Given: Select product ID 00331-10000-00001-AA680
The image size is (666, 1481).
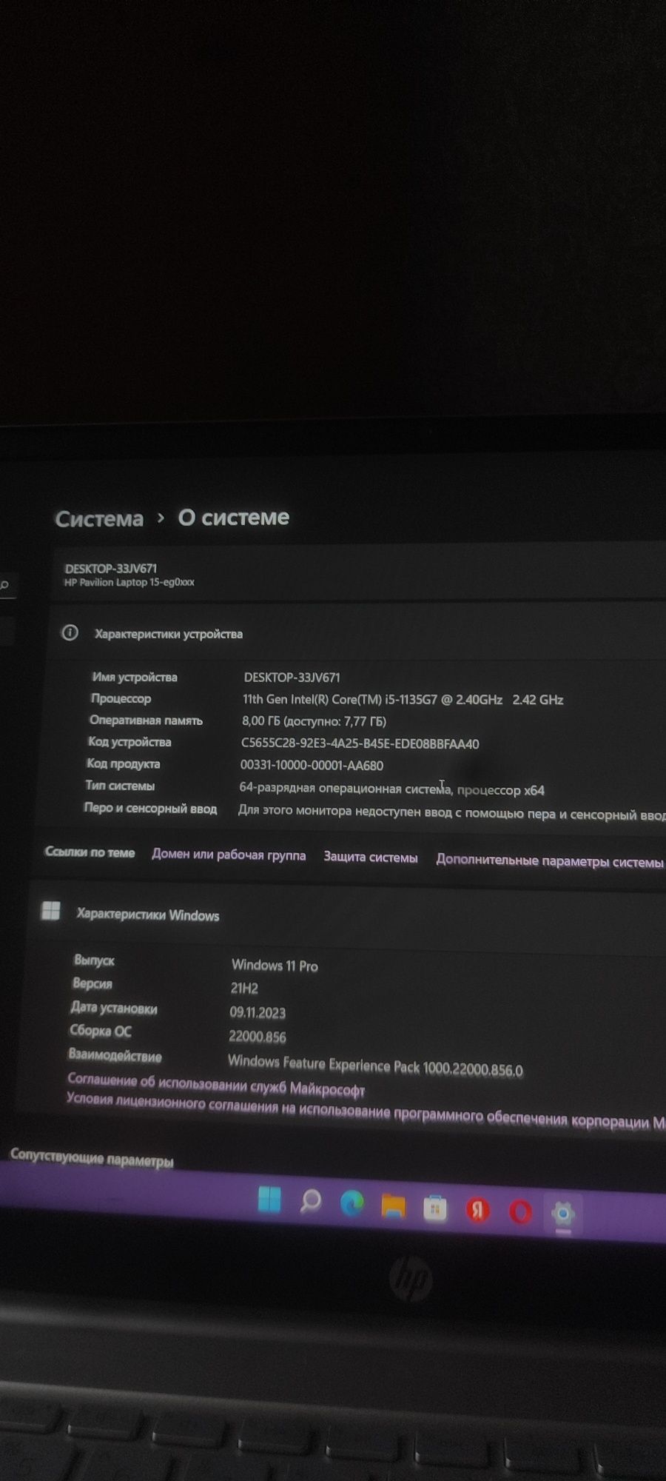Looking at the screenshot, I should 312,765.
